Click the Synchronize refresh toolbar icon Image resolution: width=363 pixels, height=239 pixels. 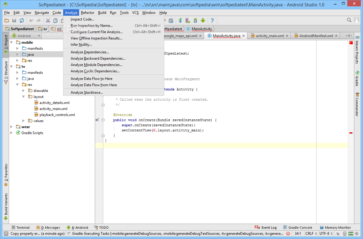pyautogui.click(x=22, y=20)
